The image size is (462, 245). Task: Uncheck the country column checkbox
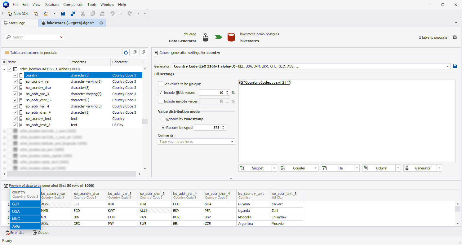point(15,75)
